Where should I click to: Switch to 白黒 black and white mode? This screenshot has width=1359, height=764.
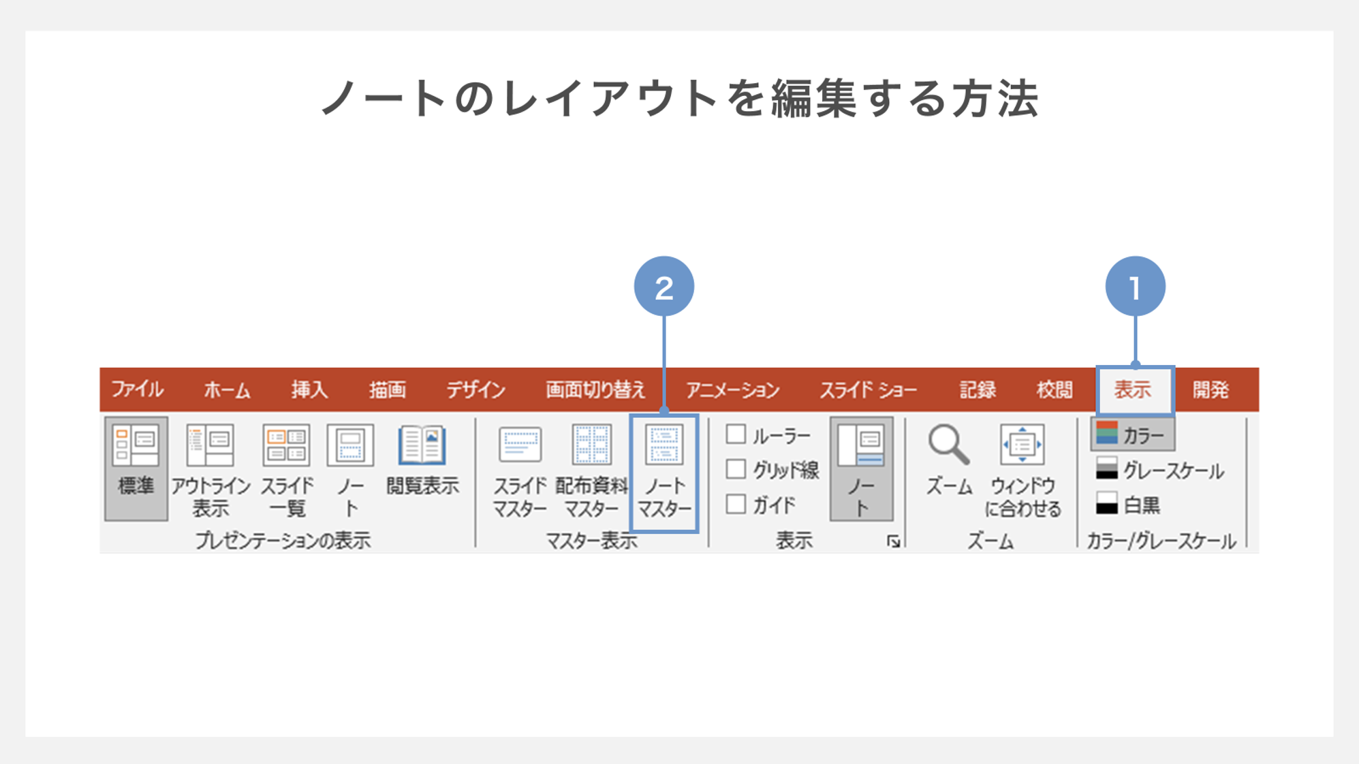[x=1129, y=505]
